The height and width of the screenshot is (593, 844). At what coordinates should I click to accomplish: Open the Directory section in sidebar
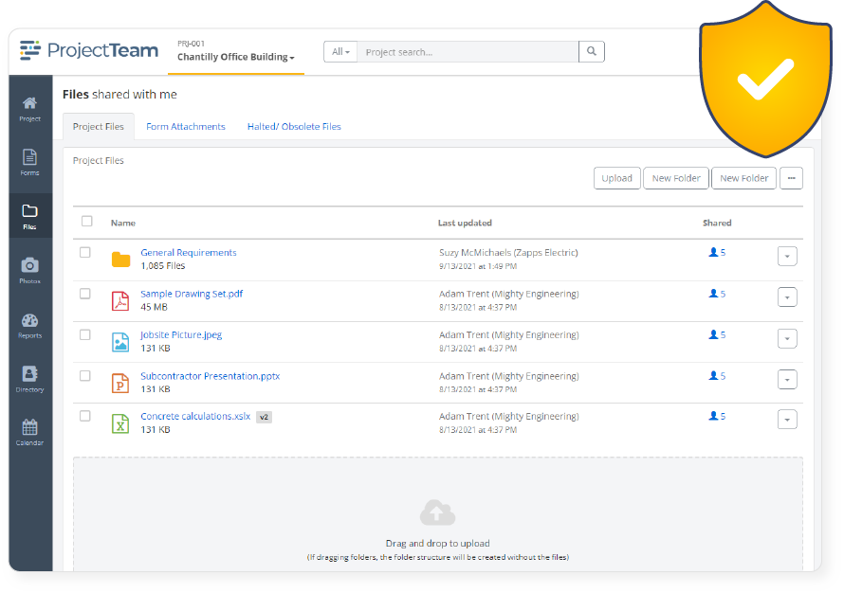coord(29,378)
